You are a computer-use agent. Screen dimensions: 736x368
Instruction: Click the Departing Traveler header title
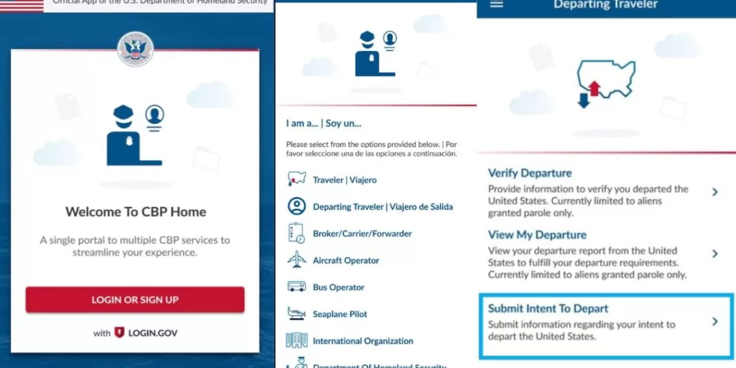click(x=606, y=5)
